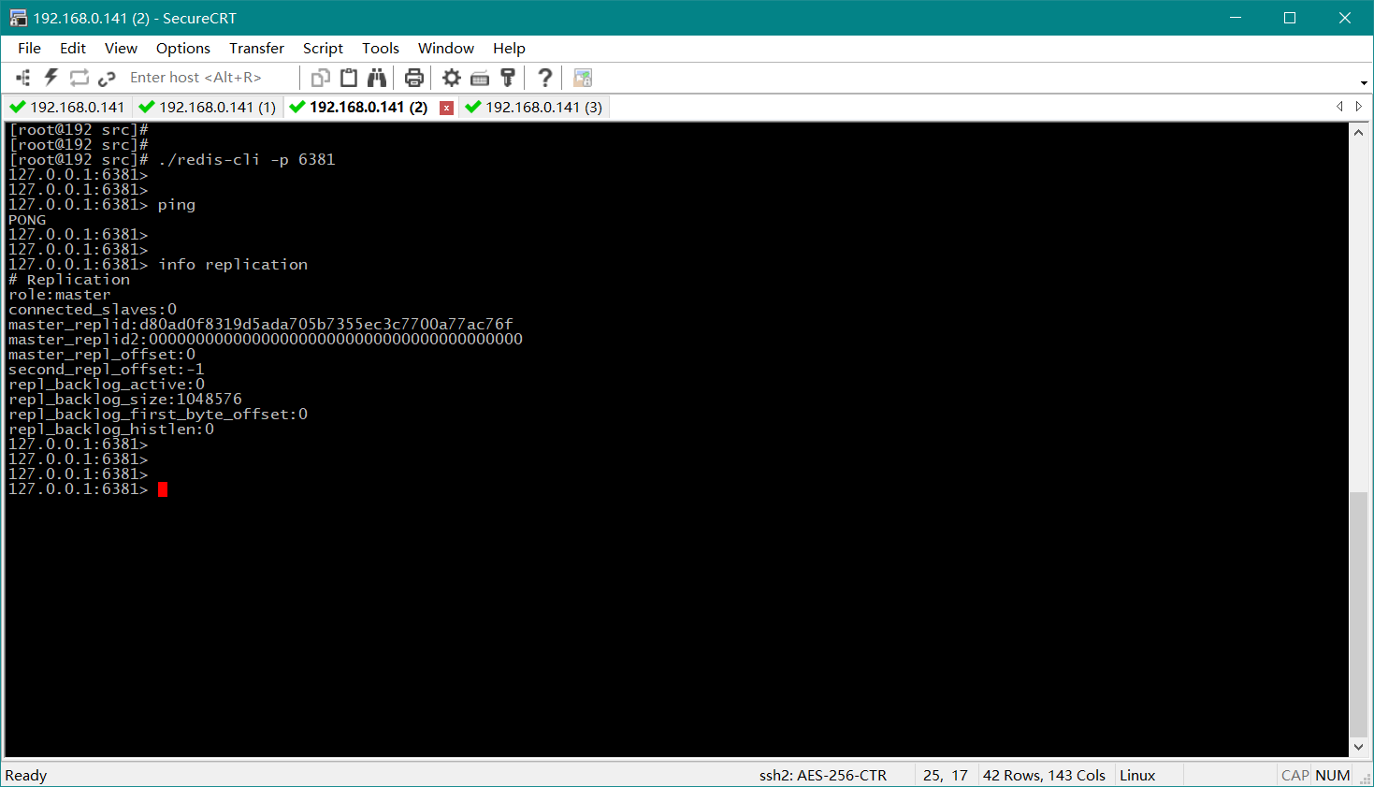Click the Reconnect session icon

[79, 78]
